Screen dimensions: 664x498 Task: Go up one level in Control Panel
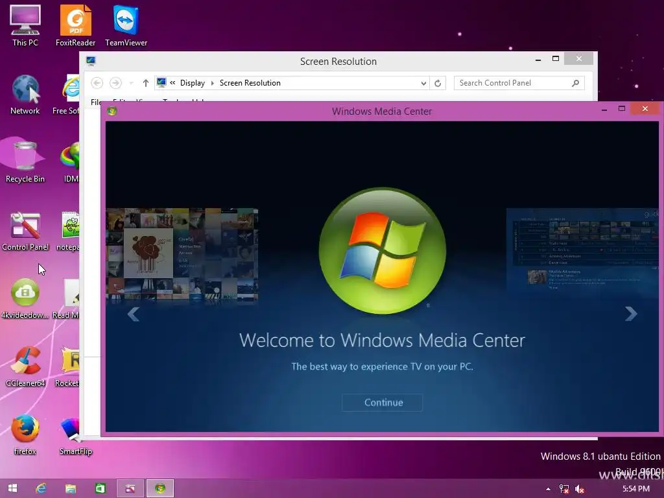tap(146, 83)
